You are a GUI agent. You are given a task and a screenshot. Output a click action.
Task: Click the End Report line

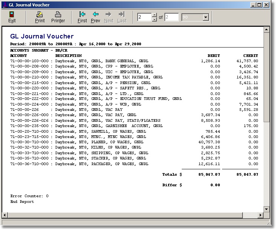[x=22, y=201]
